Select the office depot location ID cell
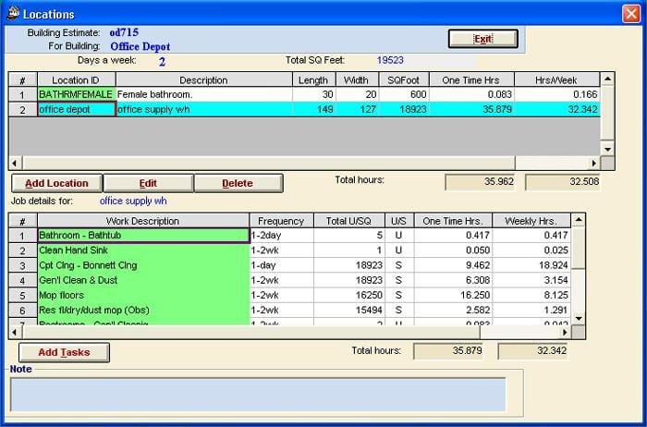647x427 pixels. click(x=77, y=109)
